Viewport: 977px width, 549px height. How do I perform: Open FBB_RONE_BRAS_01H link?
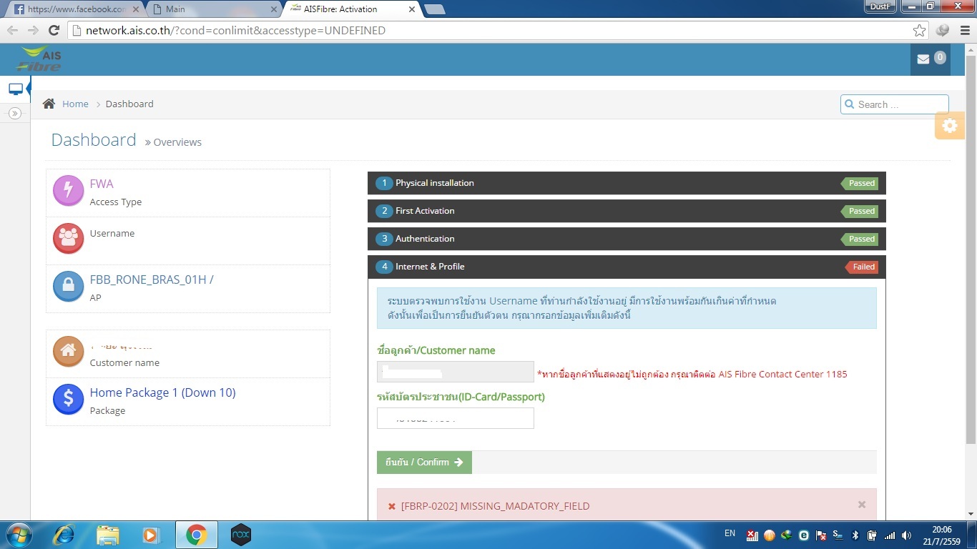click(x=152, y=280)
